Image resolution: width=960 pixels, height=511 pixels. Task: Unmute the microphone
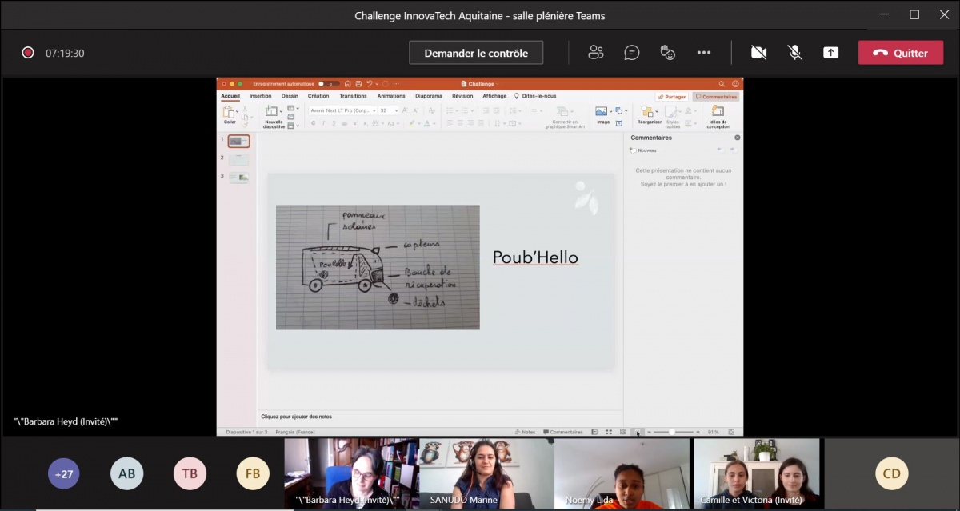(795, 53)
